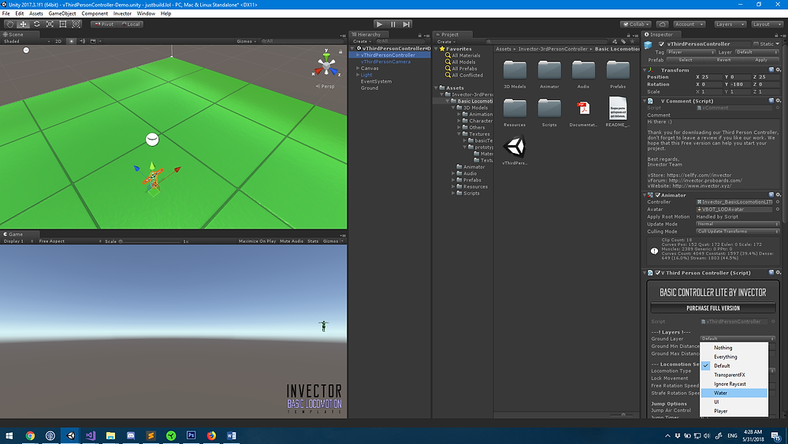Open Transform component gear settings

(x=779, y=70)
